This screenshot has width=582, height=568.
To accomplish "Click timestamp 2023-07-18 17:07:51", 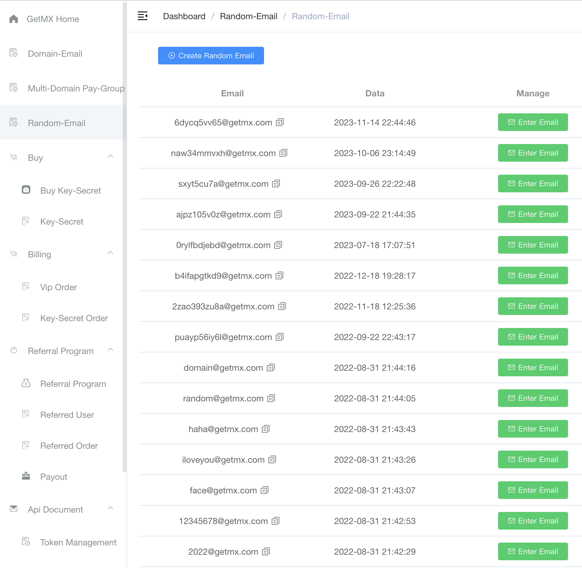I will [375, 245].
